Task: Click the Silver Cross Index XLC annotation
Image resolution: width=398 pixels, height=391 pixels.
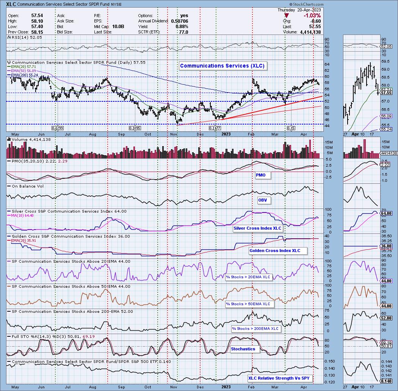Action: click(257, 228)
